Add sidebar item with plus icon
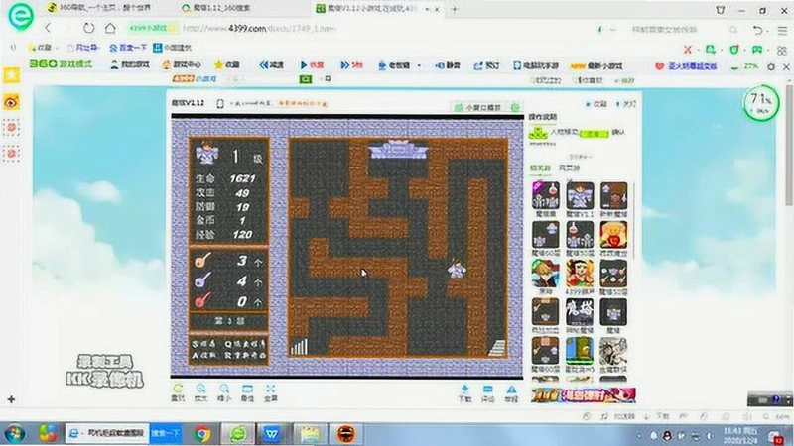 click(x=11, y=399)
